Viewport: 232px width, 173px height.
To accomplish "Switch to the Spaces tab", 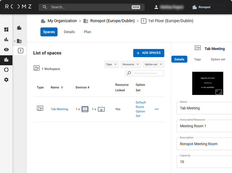I will 49,32.
